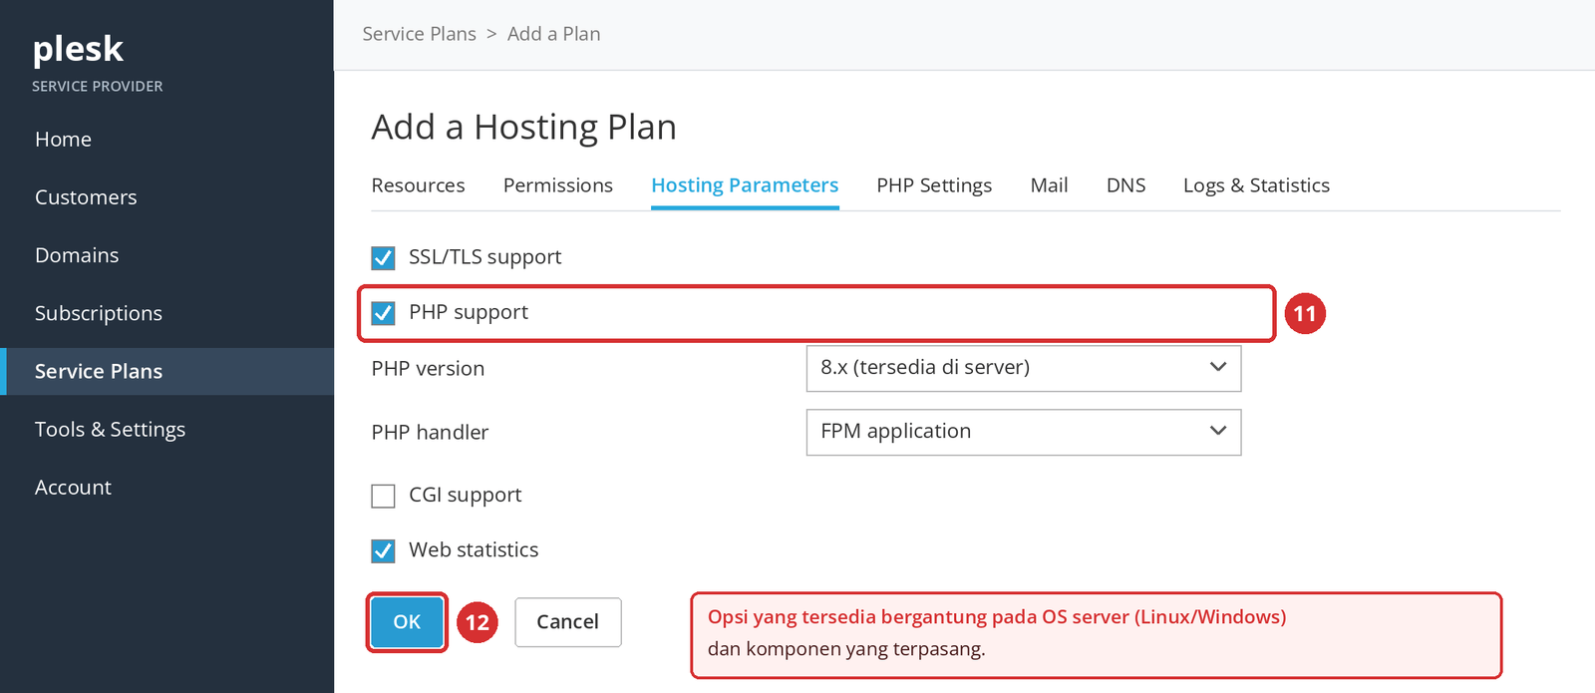1595x693 pixels.
Task: Navigate to Subscriptions
Action: 99,313
